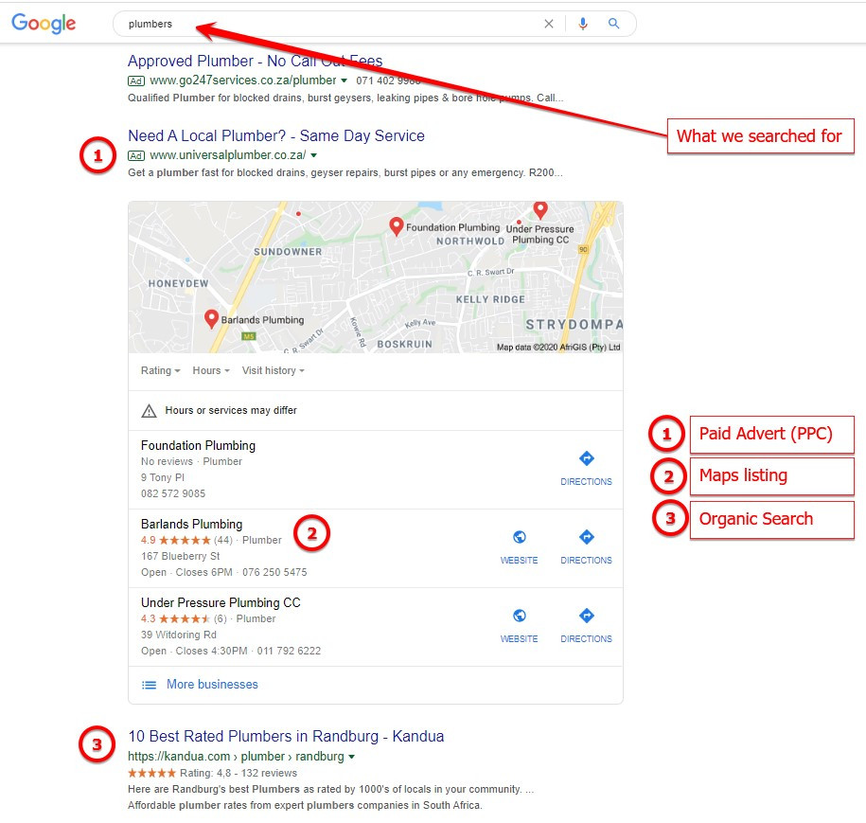Click address 9 Tony Pl
The width and height of the screenshot is (866, 823).
(163, 477)
